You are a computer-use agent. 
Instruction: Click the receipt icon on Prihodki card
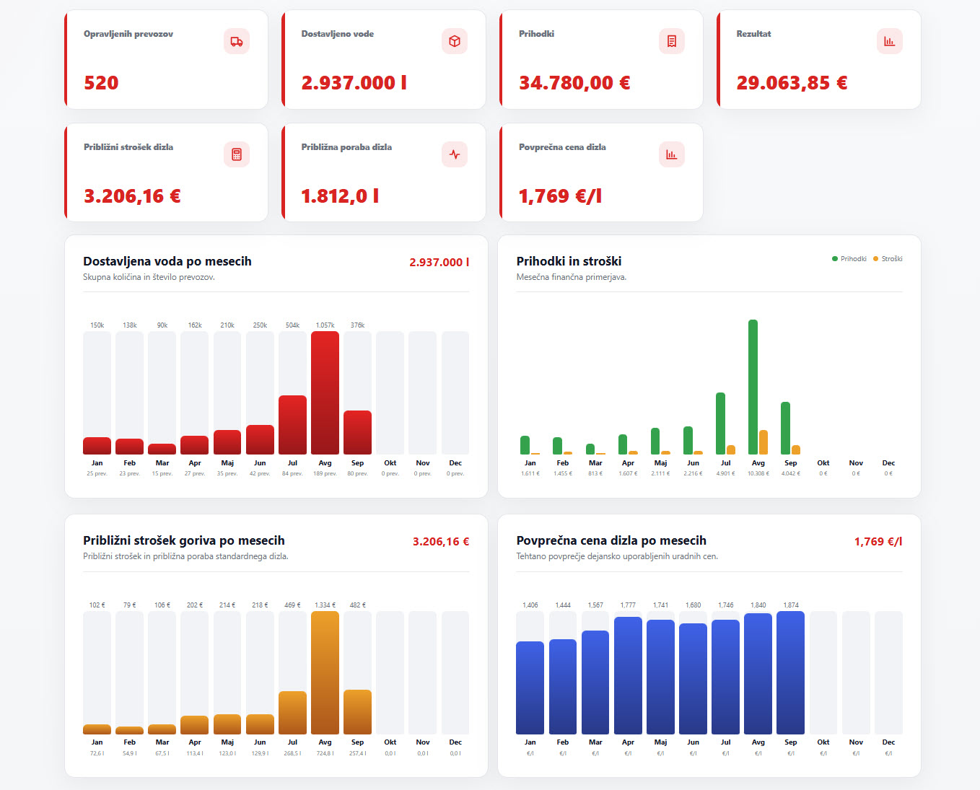pyautogui.click(x=672, y=41)
